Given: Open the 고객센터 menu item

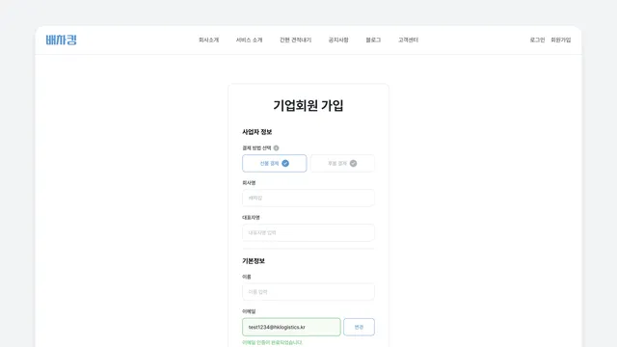Looking at the screenshot, I should tap(408, 40).
